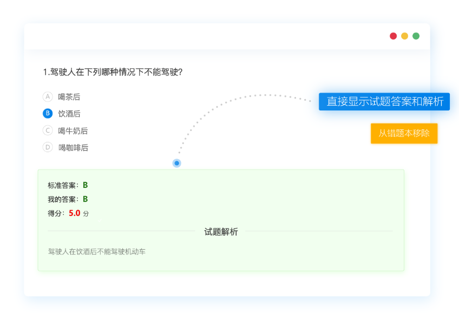Image resolution: width=459 pixels, height=313 pixels.
Task: Click the explanation text 驾驶人在饮酒后不能驾驶机动车
Action: [x=97, y=251]
